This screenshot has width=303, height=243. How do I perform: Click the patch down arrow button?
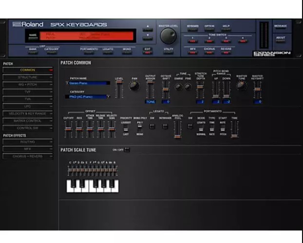[148, 38]
